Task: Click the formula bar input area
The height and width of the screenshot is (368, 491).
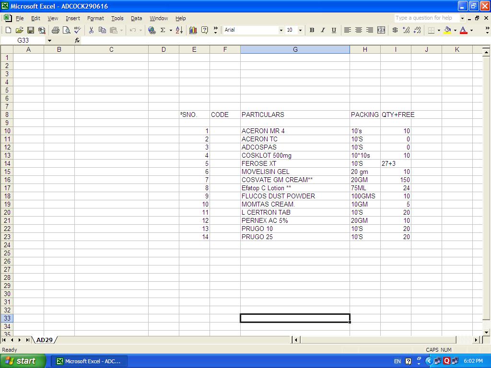Action: [285, 40]
